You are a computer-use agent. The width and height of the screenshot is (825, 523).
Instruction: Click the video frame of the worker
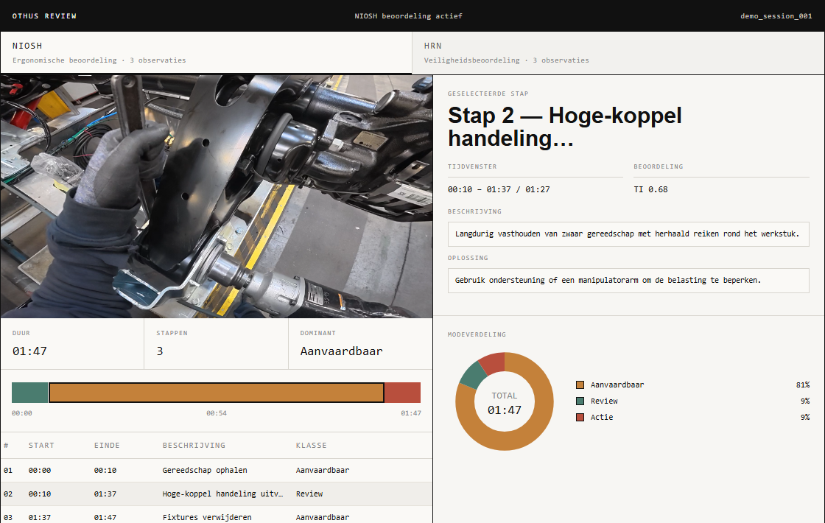point(217,196)
